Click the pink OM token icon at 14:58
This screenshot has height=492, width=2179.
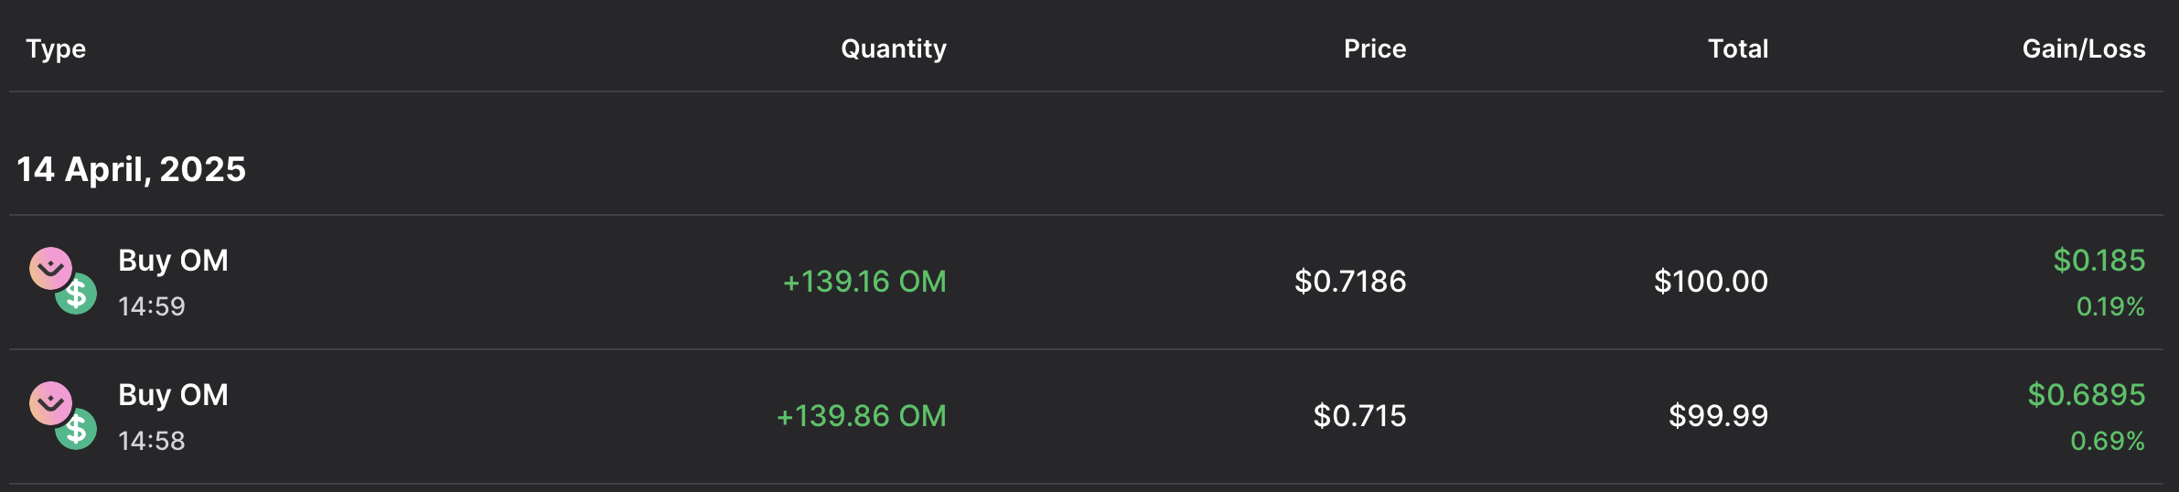point(49,402)
